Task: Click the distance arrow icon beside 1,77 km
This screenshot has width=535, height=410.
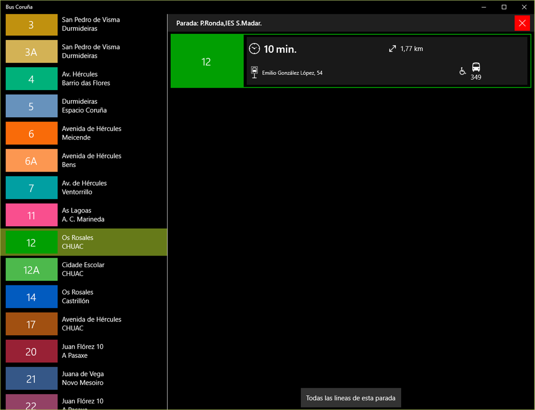Action: coord(392,49)
